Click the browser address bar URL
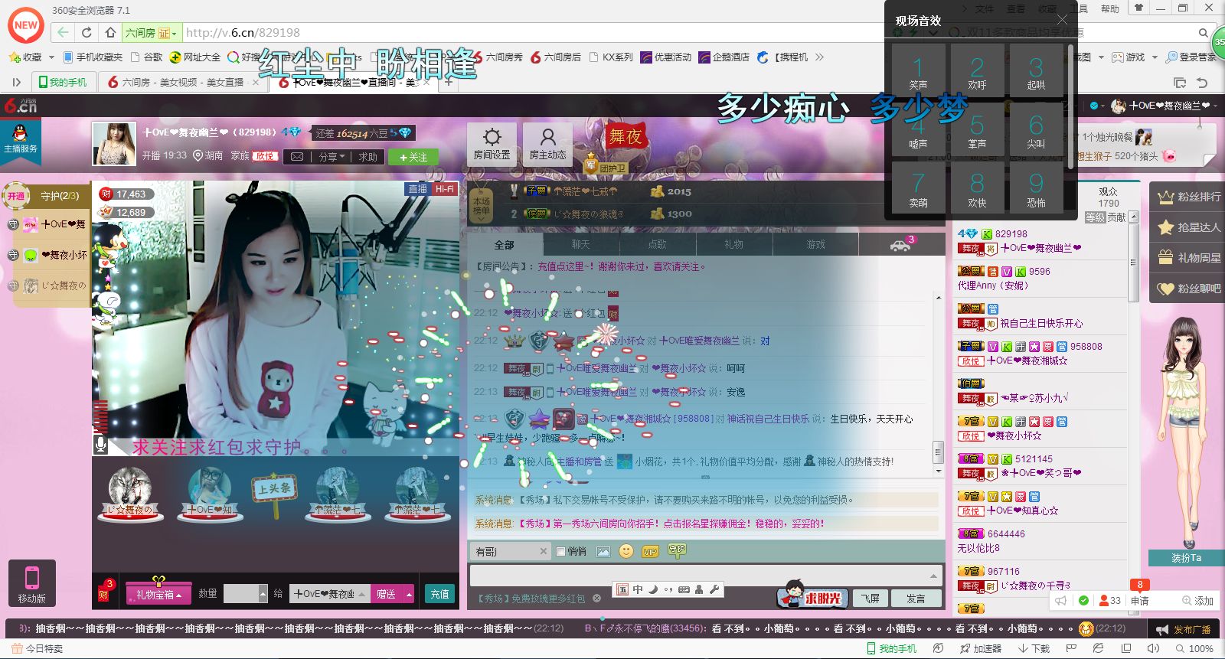1225x659 pixels. tap(243, 33)
